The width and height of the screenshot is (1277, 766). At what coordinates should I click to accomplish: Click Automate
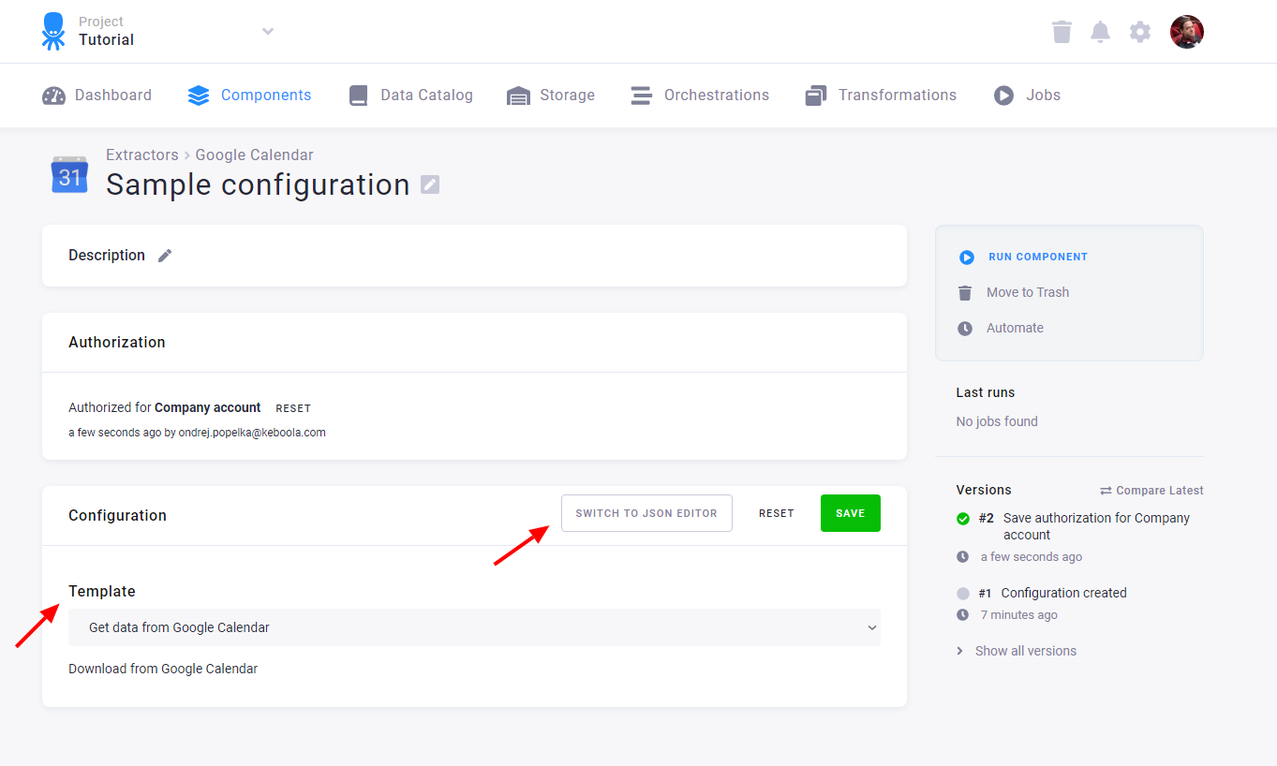click(x=1015, y=328)
